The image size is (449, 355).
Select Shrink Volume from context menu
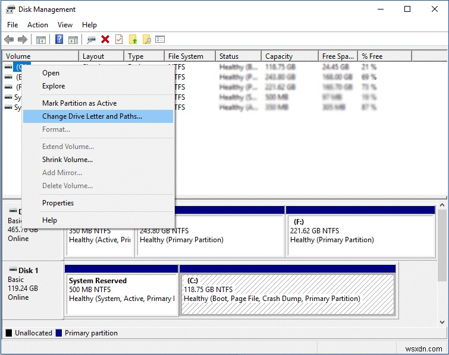[67, 160]
